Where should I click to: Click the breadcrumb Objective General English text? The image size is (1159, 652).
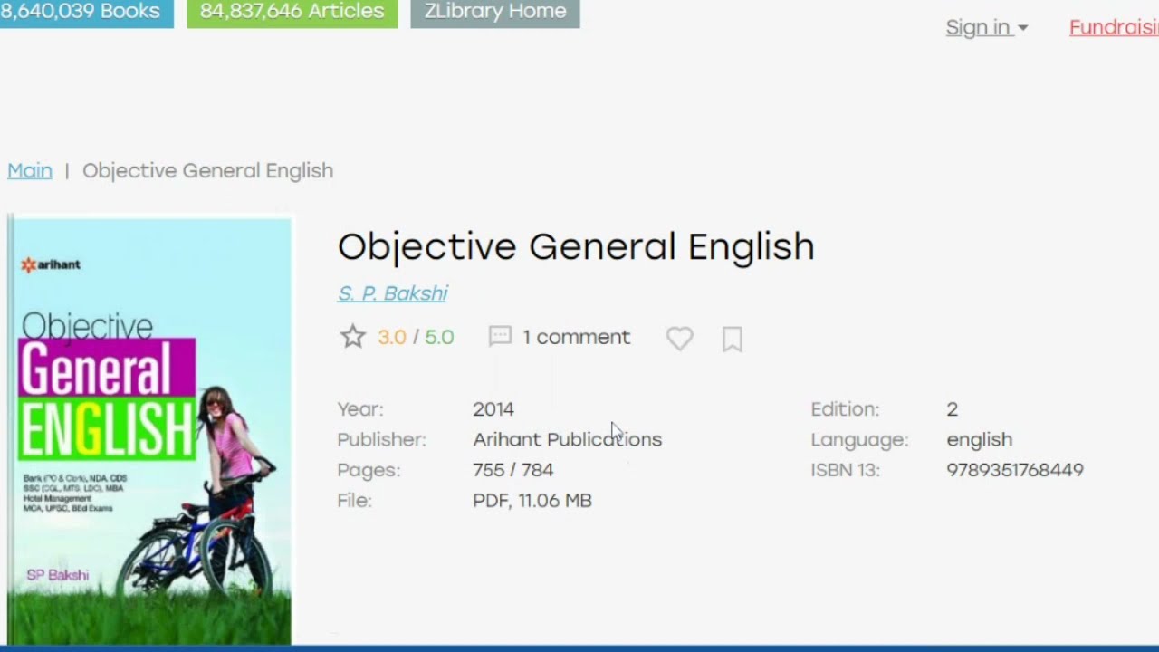tap(208, 170)
